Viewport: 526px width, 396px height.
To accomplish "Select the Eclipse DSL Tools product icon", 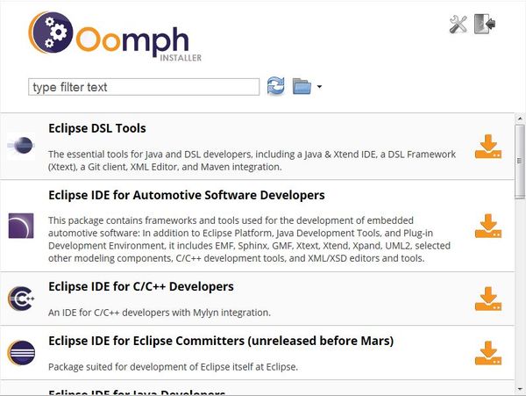I will (x=21, y=146).
